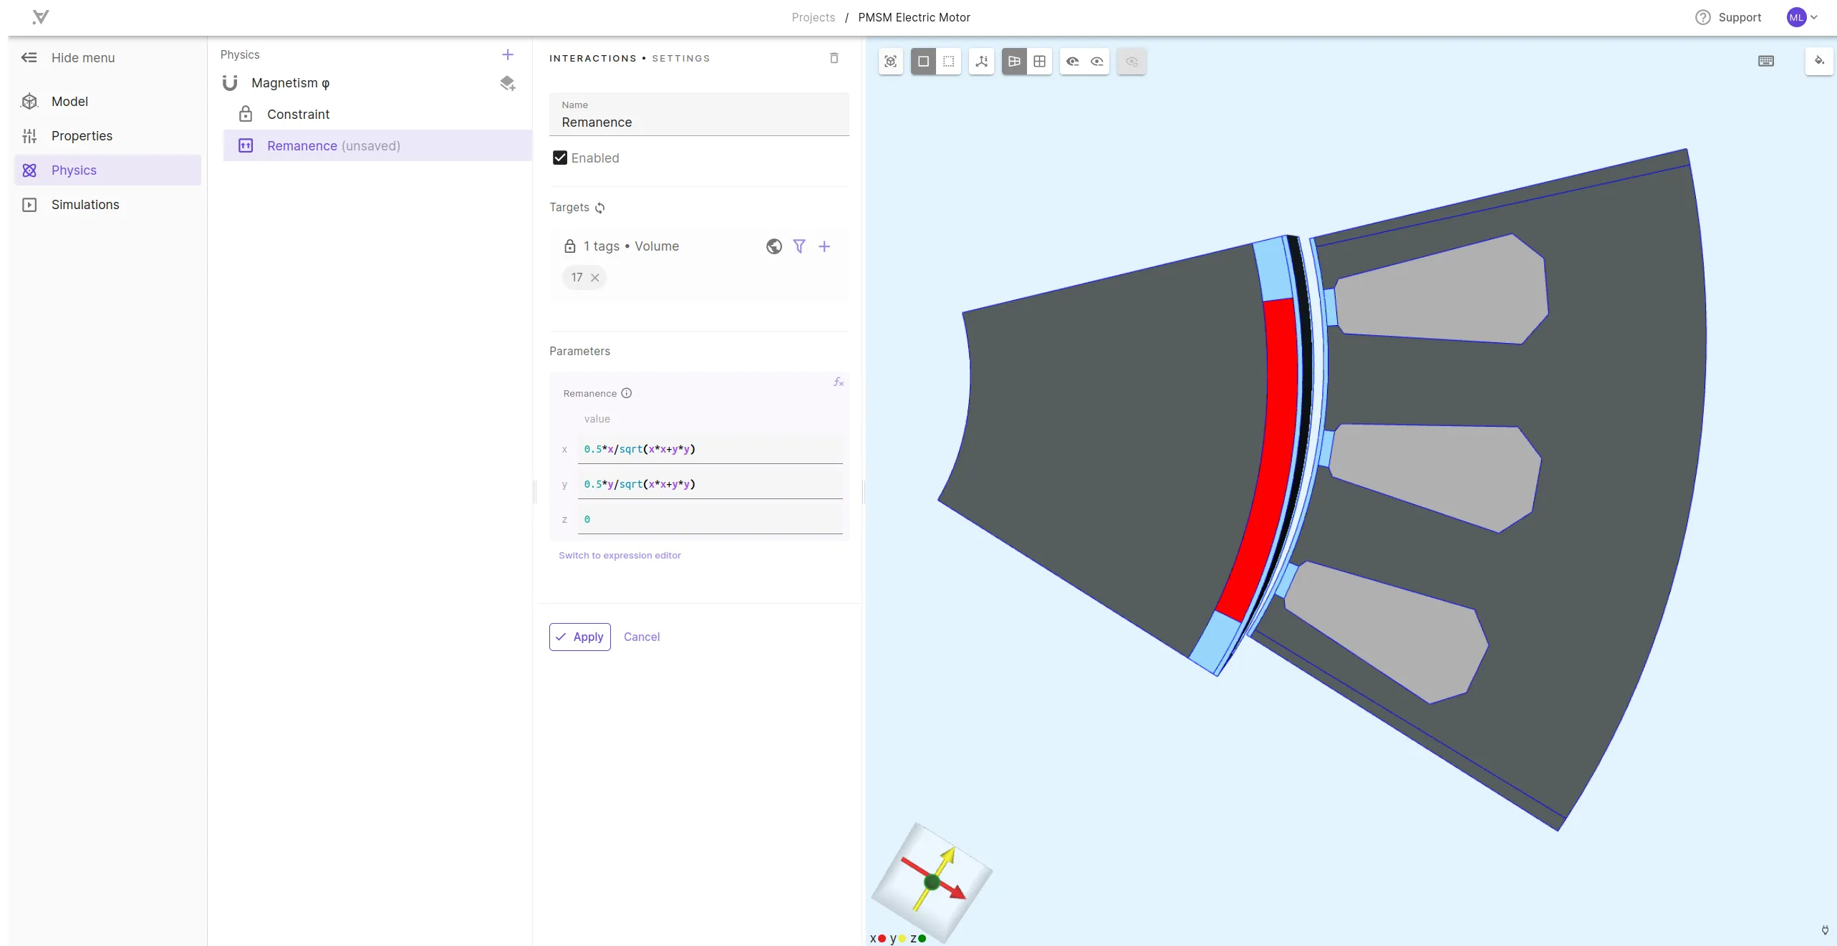Click the plug icon at the bottom-right corner
This screenshot has width=1837, height=946.
[1825, 930]
